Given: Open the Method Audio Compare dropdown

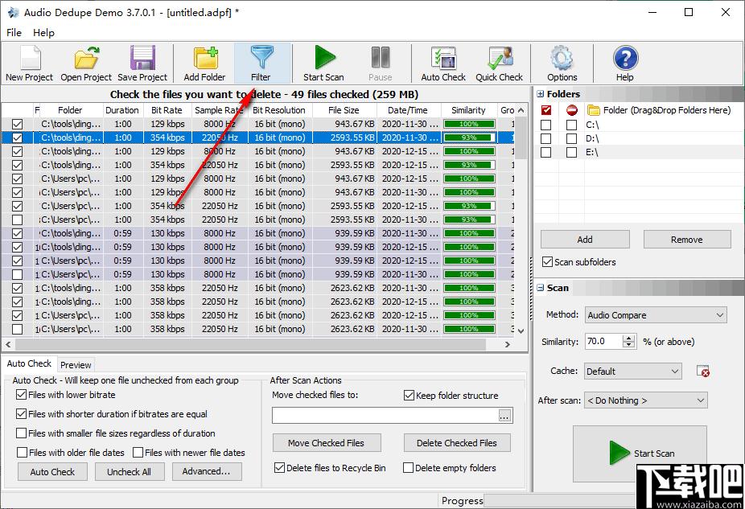Looking at the screenshot, I should pos(656,315).
